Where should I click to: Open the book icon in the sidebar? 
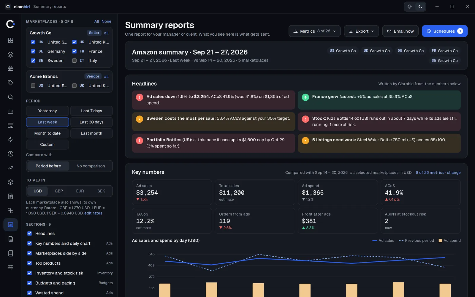point(10,253)
